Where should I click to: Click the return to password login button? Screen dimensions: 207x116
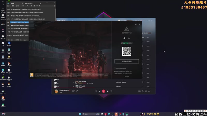(x=127, y=61)
